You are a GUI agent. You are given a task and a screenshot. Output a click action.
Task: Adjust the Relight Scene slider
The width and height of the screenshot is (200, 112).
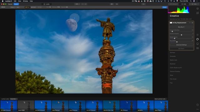coord(174,38)
